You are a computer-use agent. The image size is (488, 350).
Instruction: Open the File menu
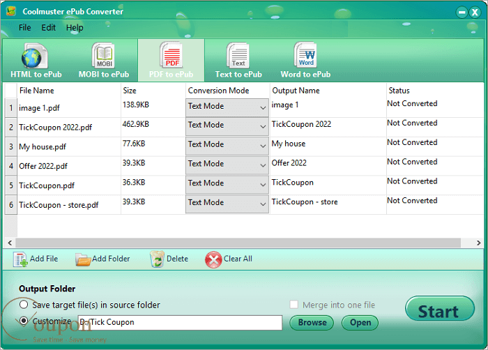tap(25, 28)
